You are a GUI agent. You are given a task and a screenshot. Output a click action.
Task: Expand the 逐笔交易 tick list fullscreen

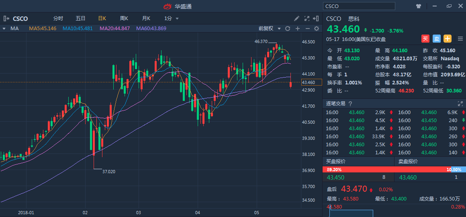pyautogui.click(x=460, y=104)
